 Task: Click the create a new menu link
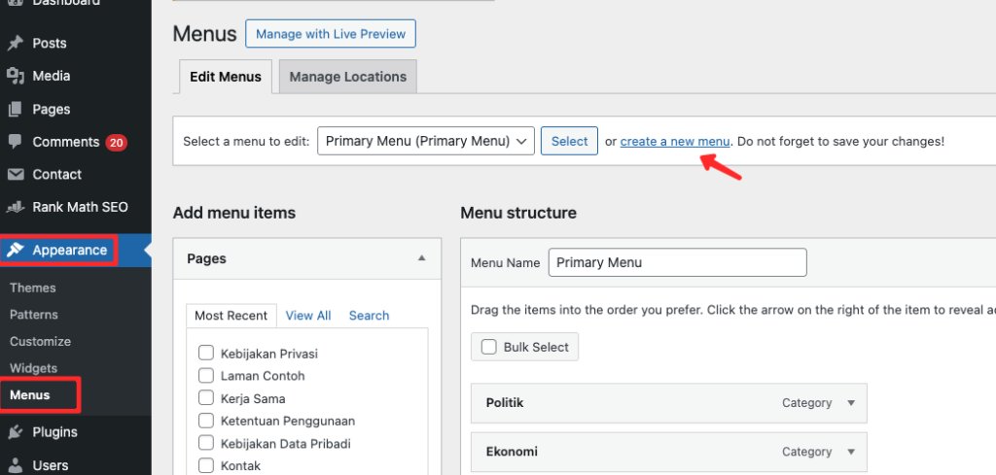point(674,141)
